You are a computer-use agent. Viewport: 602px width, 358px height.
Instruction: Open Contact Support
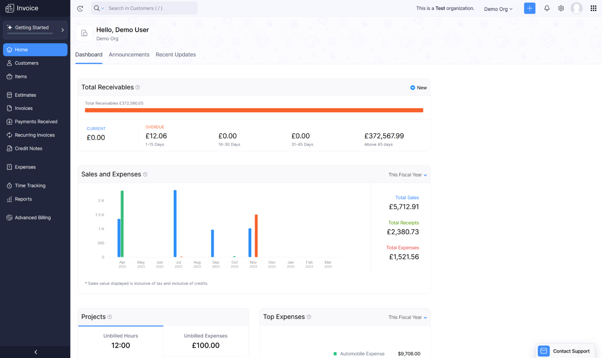565,351
